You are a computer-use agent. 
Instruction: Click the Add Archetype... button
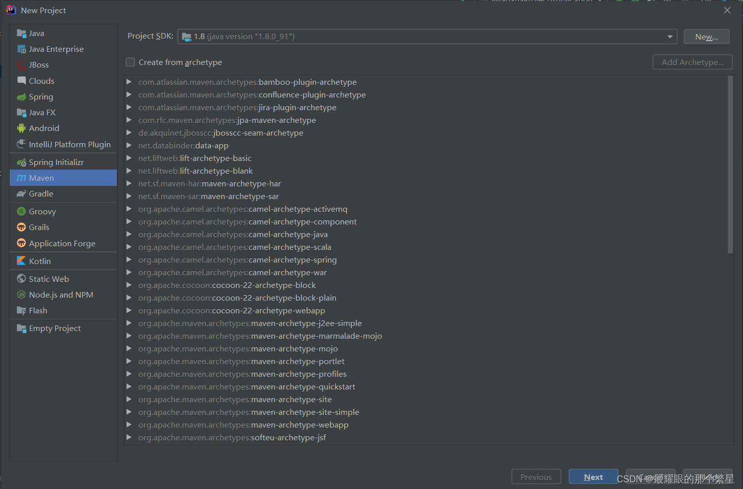coord(692,62)
